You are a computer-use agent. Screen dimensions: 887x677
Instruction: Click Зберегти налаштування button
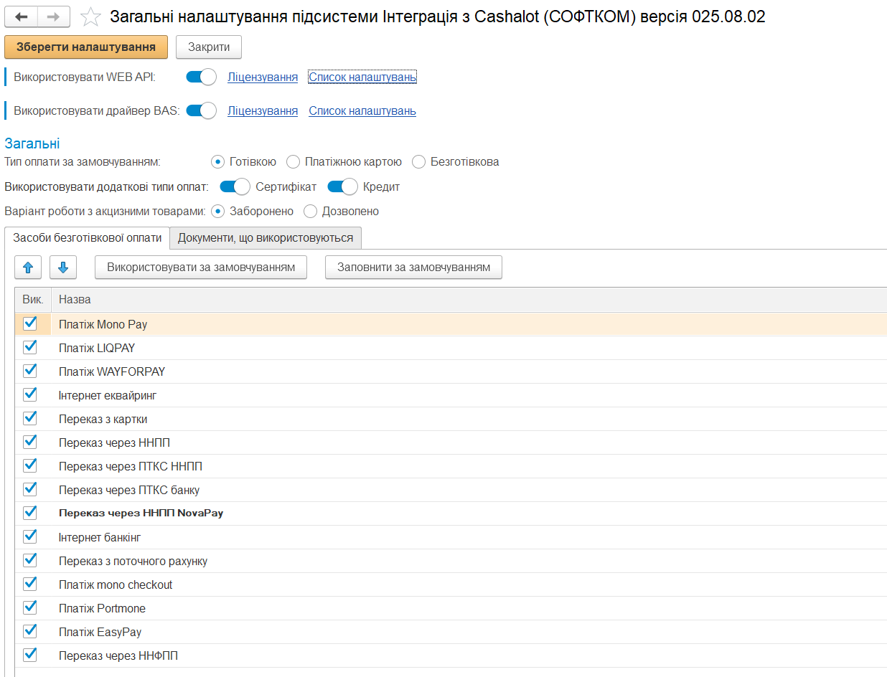click(x=86, y=47)
